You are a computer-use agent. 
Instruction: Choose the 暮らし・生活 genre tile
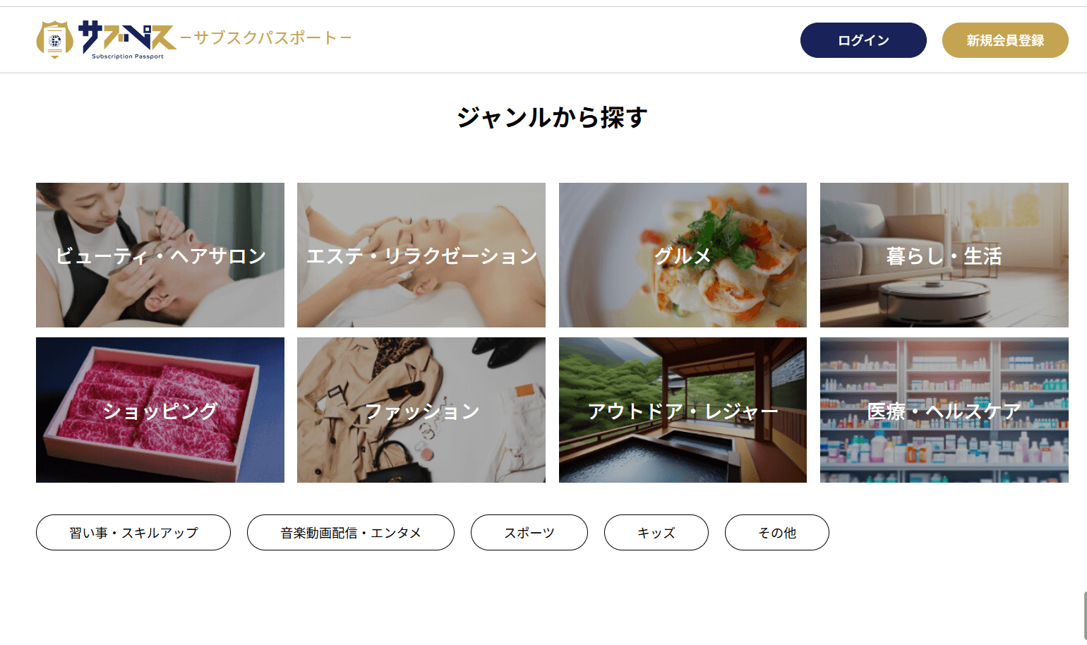(944, 255)
